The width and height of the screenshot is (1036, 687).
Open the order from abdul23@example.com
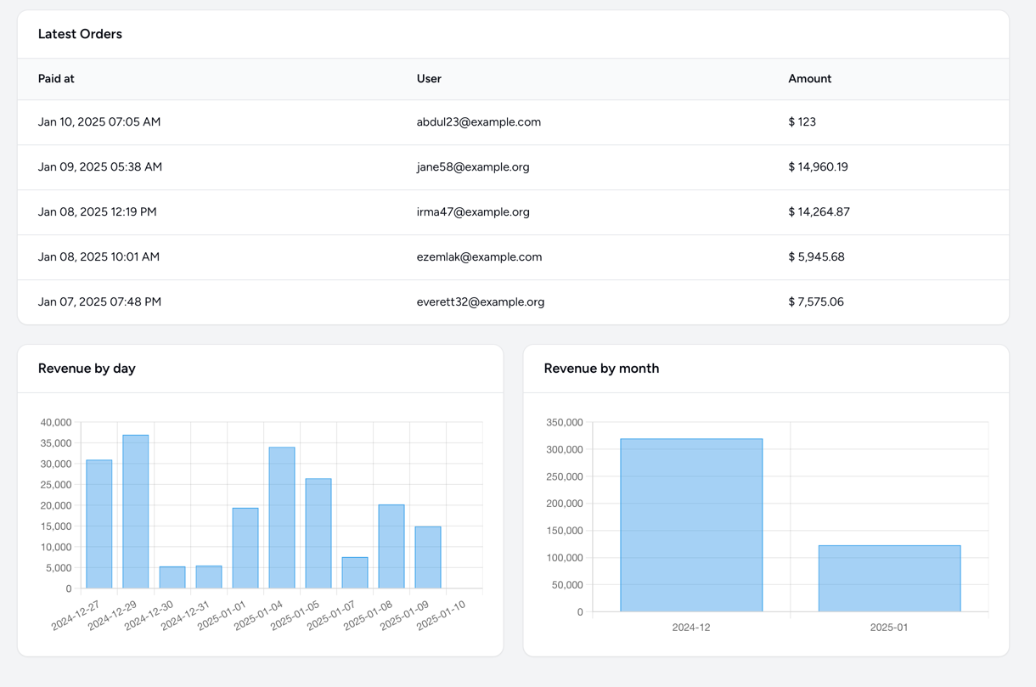[x=478, y=122]
